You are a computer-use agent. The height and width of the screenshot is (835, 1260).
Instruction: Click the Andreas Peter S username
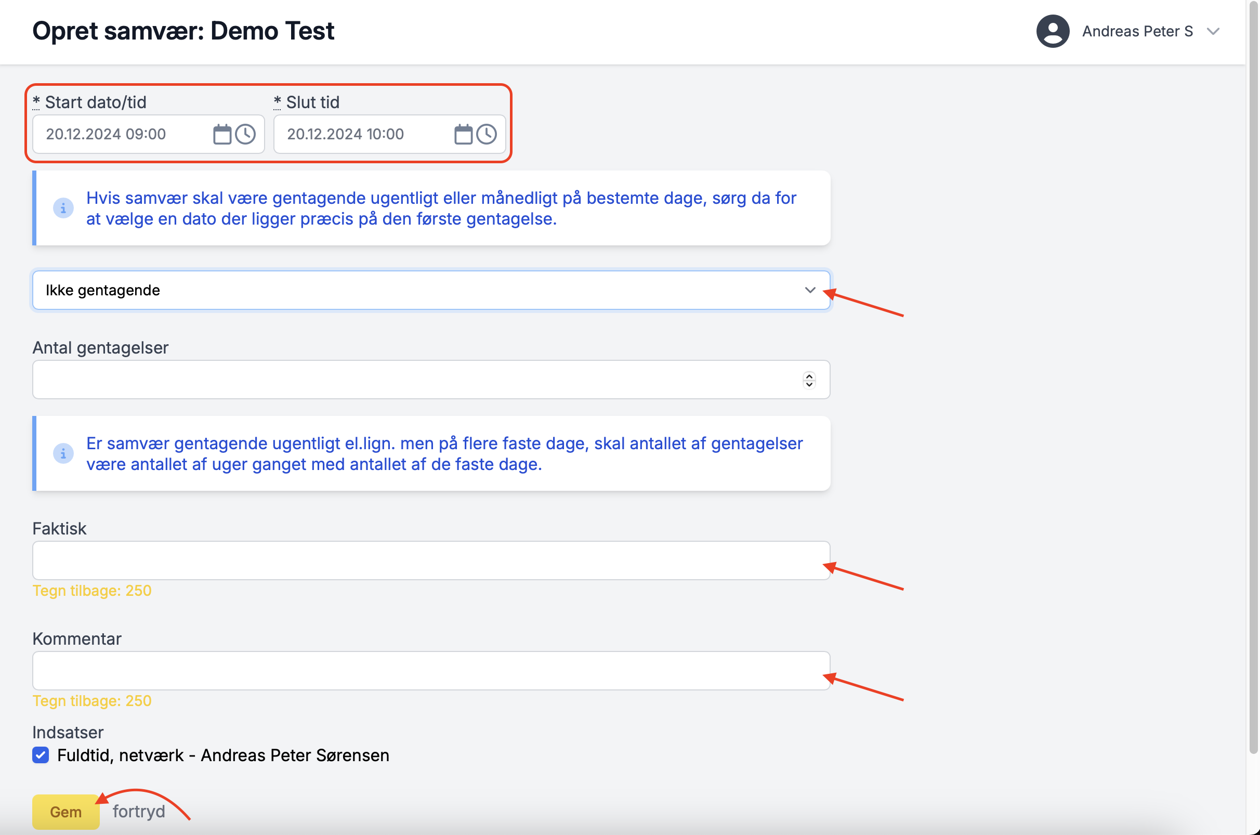pos(1137,31)
